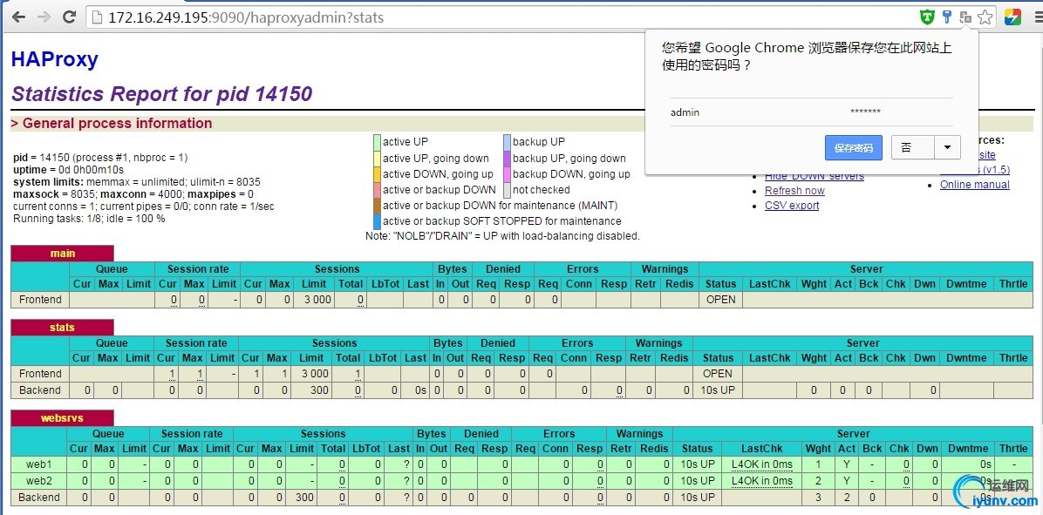Click the Sessions header in main table
Image resolution: width=1043 pixels, height=515 pixels.
[x=337, y=269]
